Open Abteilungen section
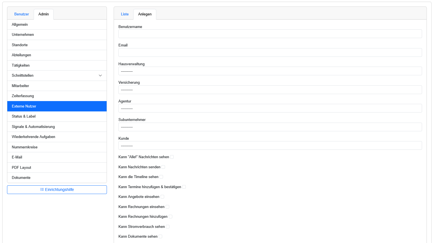 57,55
